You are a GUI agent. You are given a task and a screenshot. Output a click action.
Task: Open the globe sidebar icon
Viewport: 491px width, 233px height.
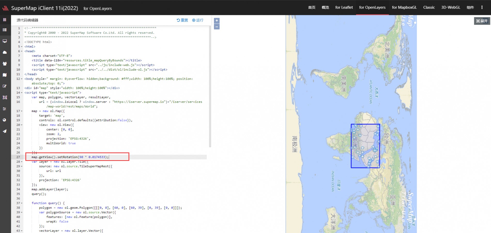pos(5,120)
